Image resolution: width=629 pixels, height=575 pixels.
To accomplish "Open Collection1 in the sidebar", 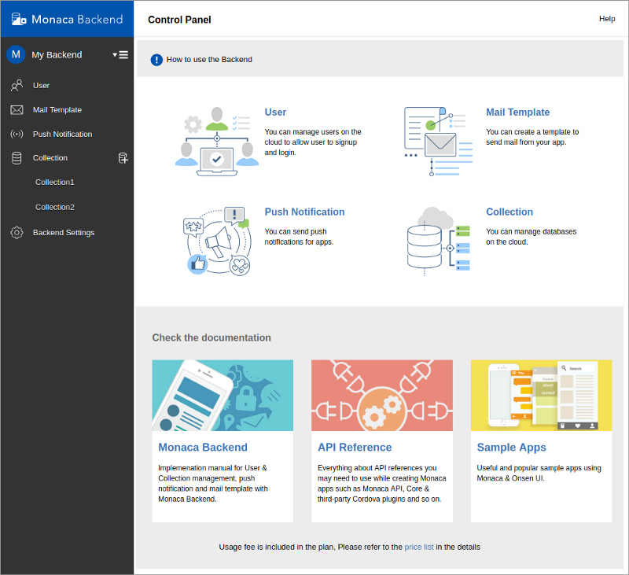I will (x=54, y=182).
